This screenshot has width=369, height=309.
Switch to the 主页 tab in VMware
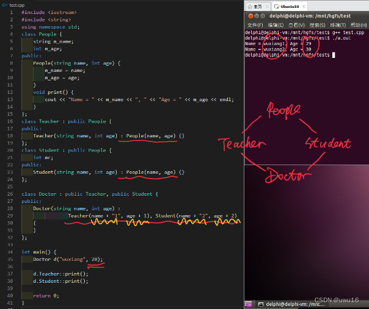click(x=258, y=7)
